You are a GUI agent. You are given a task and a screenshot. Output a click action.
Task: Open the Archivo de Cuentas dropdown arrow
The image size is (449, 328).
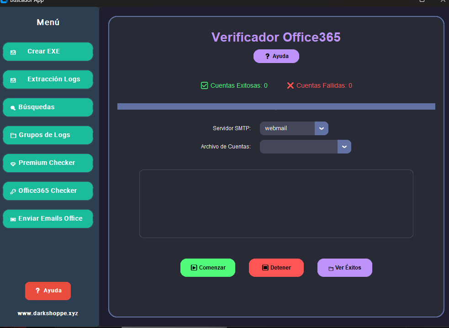click(x=344, y=147)
